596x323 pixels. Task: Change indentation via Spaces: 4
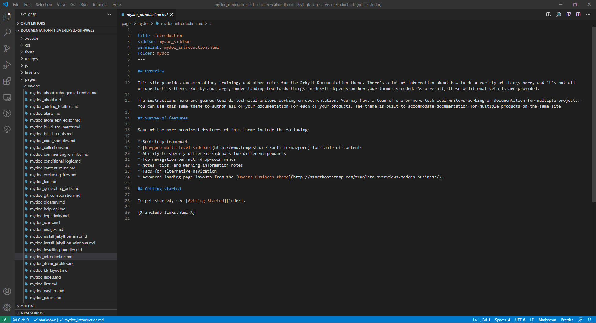[x=502, y=320]
